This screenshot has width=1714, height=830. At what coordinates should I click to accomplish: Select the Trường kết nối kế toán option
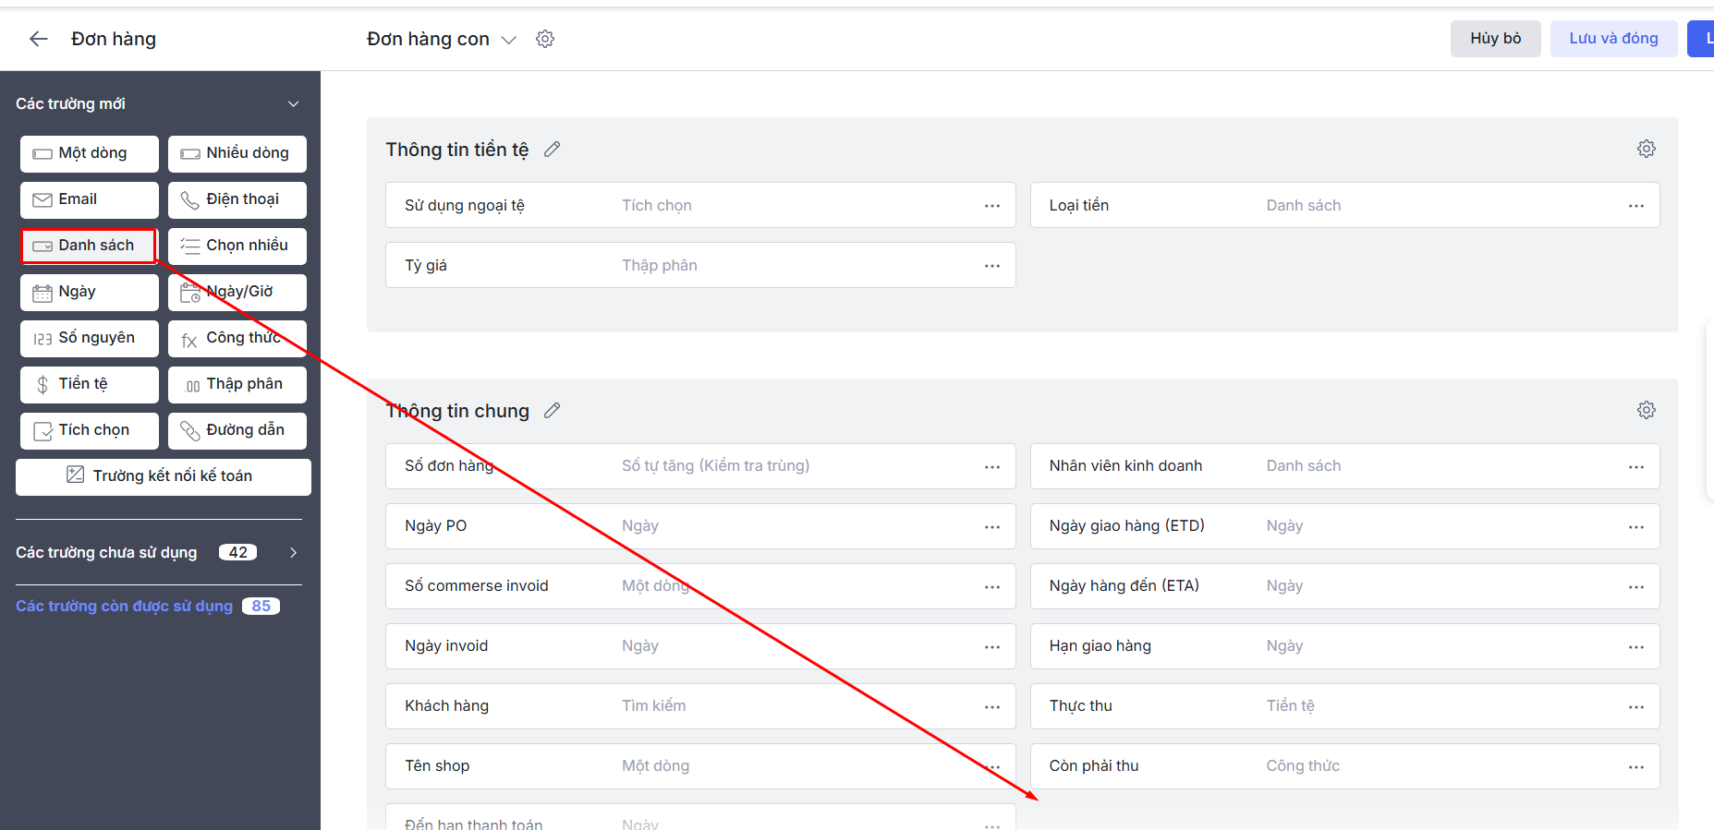pos(163,476)
